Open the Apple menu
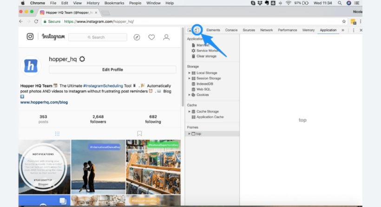 coord(23,3)
